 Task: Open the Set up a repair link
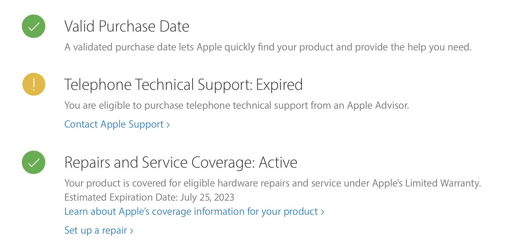coord(99,230)
